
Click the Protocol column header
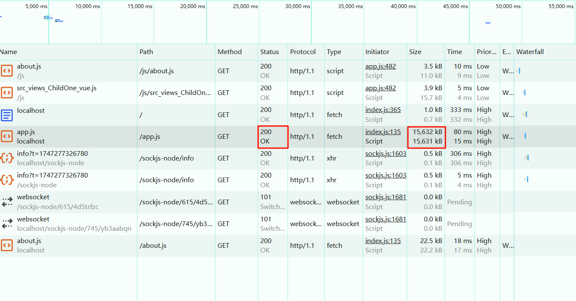(x=303, y=52)
